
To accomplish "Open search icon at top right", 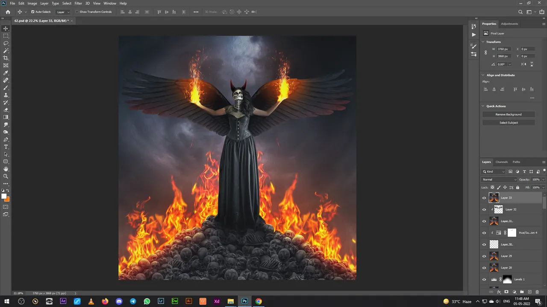I will [x=520, y=12].
